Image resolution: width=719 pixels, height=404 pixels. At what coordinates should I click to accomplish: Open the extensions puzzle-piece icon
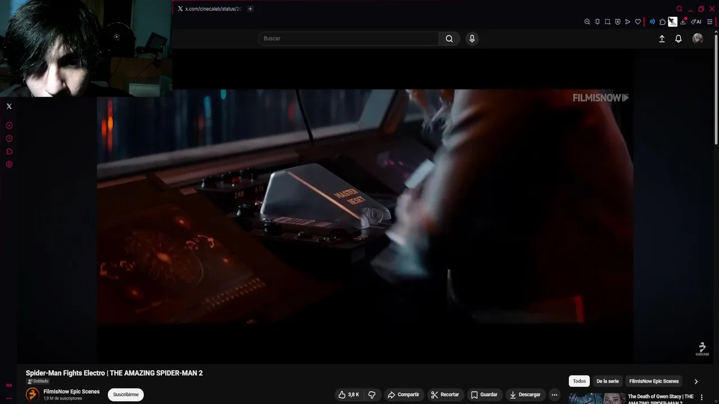pos(662,22)
